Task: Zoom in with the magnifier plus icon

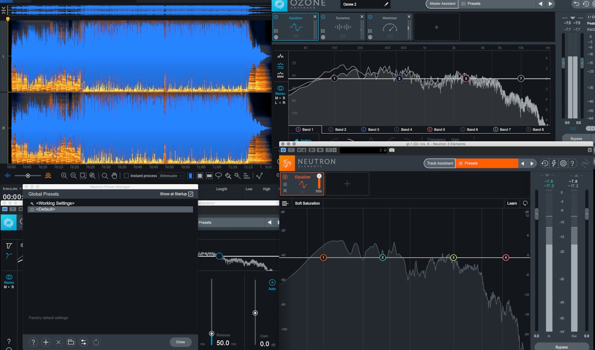Action: tap(64, 176)
